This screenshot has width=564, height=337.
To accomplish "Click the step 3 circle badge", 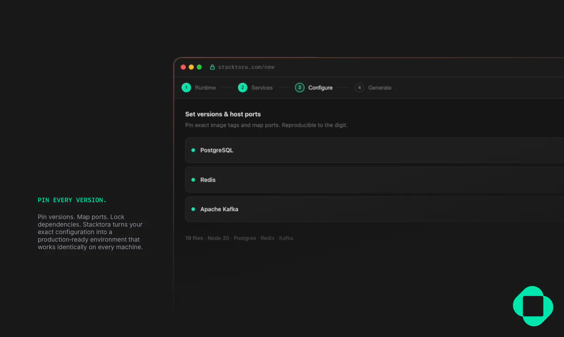I will tap(300, 88).
